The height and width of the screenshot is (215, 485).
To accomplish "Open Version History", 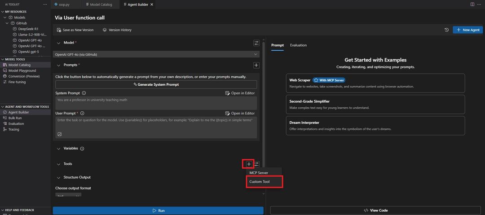I will 117,30.
